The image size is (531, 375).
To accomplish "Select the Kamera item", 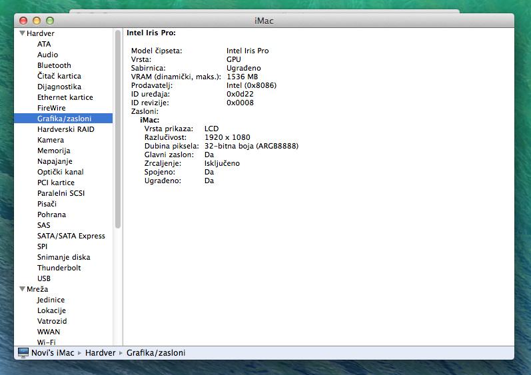I will coord(51,140).
